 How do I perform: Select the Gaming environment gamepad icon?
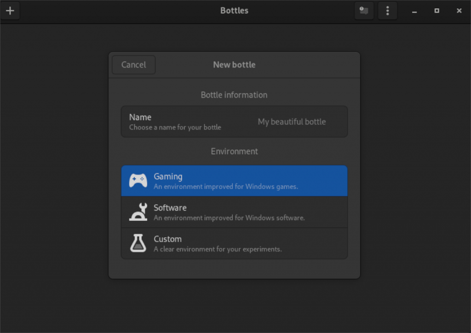click(137, 180)
